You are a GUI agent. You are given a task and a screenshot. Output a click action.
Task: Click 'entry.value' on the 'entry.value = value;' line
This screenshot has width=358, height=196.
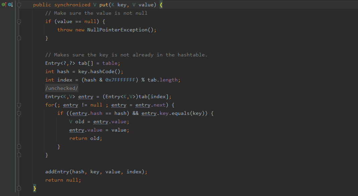(x=86, y=130)
